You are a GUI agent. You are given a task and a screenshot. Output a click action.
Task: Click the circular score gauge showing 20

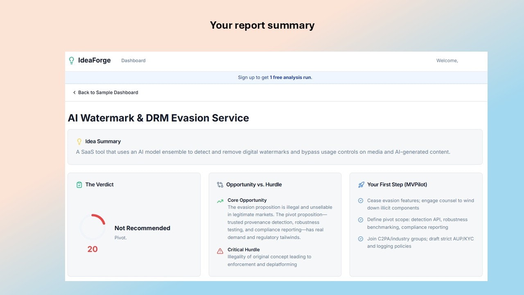[93, 227]
